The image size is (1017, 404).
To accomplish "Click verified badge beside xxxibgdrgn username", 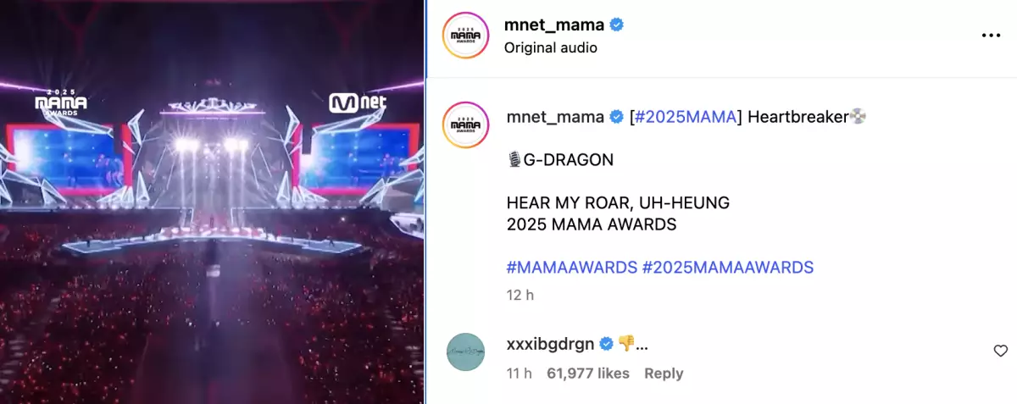I will coord(607,343).
